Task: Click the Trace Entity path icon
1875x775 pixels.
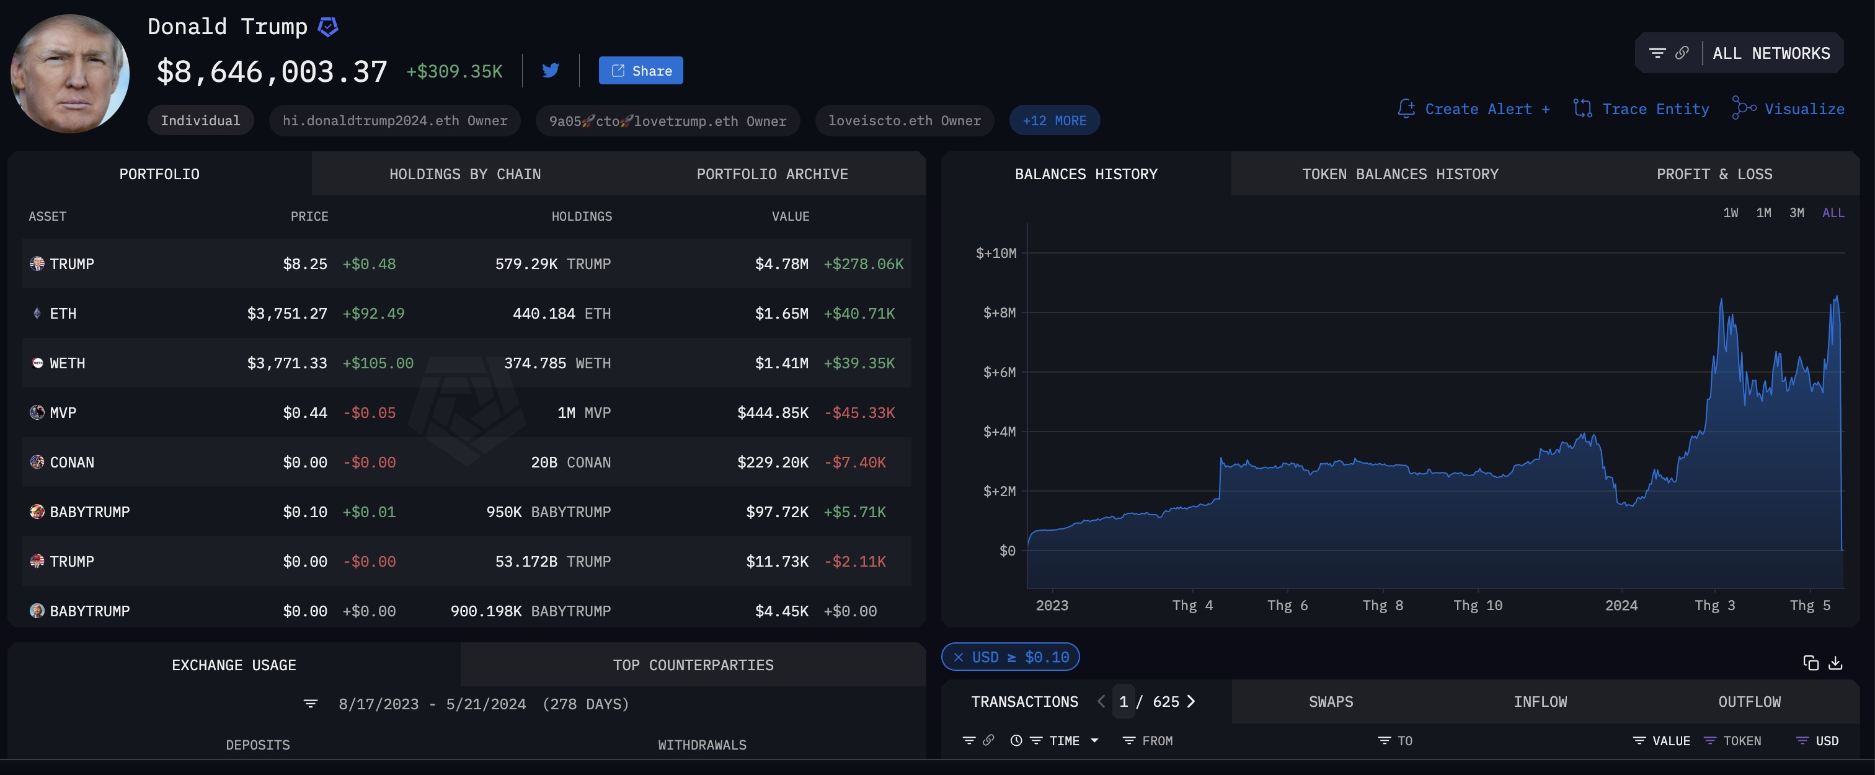Action: pyautogui.click(x=1582, y=108)
